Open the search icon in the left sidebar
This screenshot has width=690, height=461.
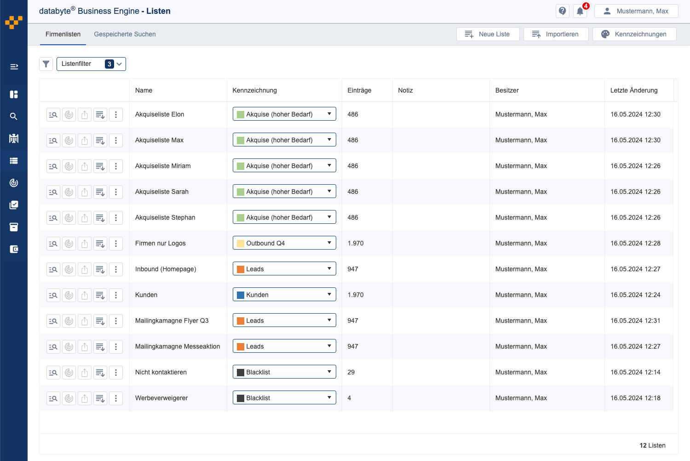coord(14,116)
